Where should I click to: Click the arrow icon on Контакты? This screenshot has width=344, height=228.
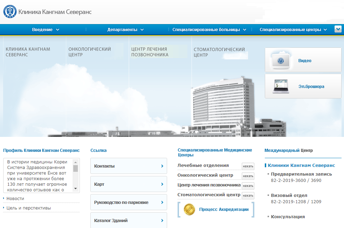coord(162,166)
